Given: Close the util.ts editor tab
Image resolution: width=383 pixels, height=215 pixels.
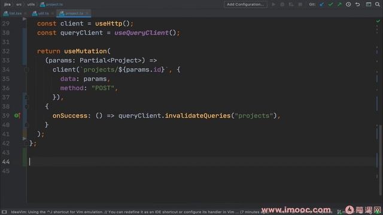Looking at the screenshot, I should (x=53, y=13).
